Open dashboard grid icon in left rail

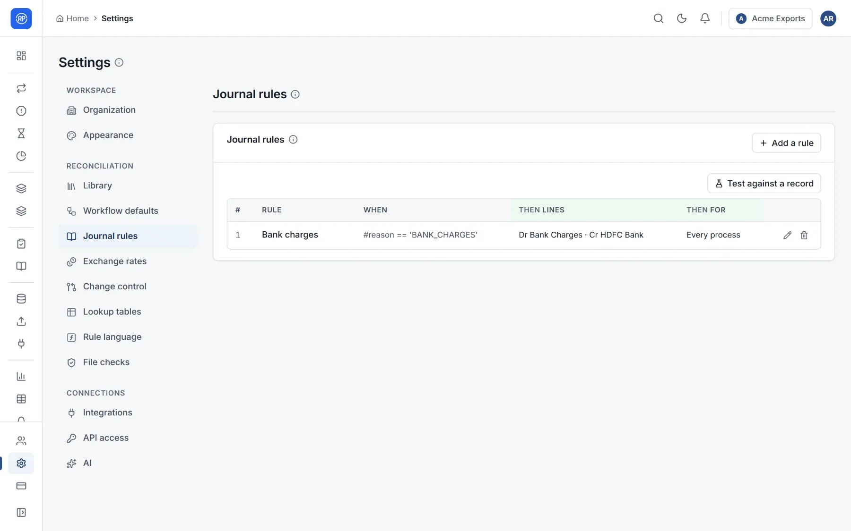pos(21,56)
